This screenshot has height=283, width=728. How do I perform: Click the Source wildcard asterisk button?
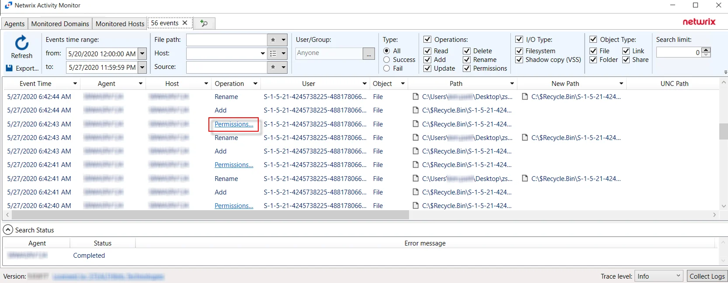coord(273,67)
